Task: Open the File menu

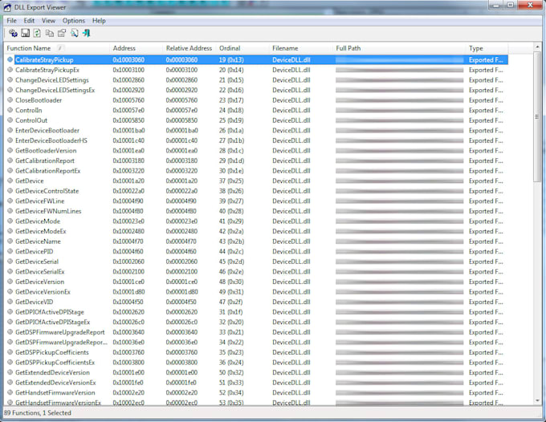Action: coord(11,21)
